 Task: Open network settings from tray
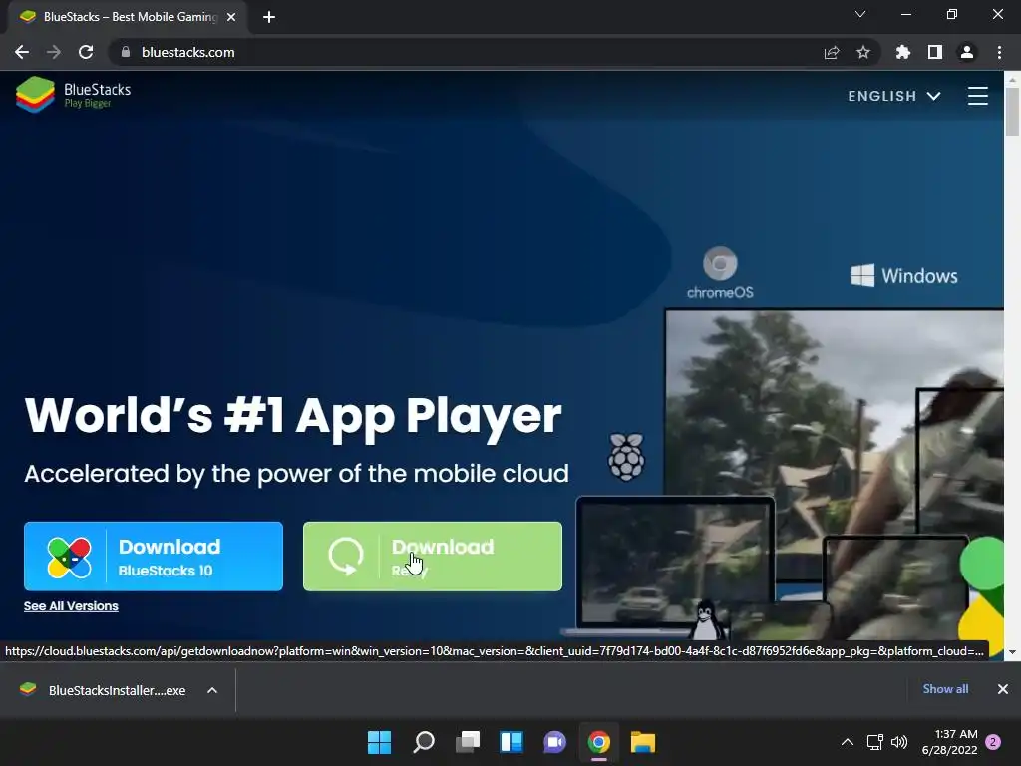click(875, 742)
